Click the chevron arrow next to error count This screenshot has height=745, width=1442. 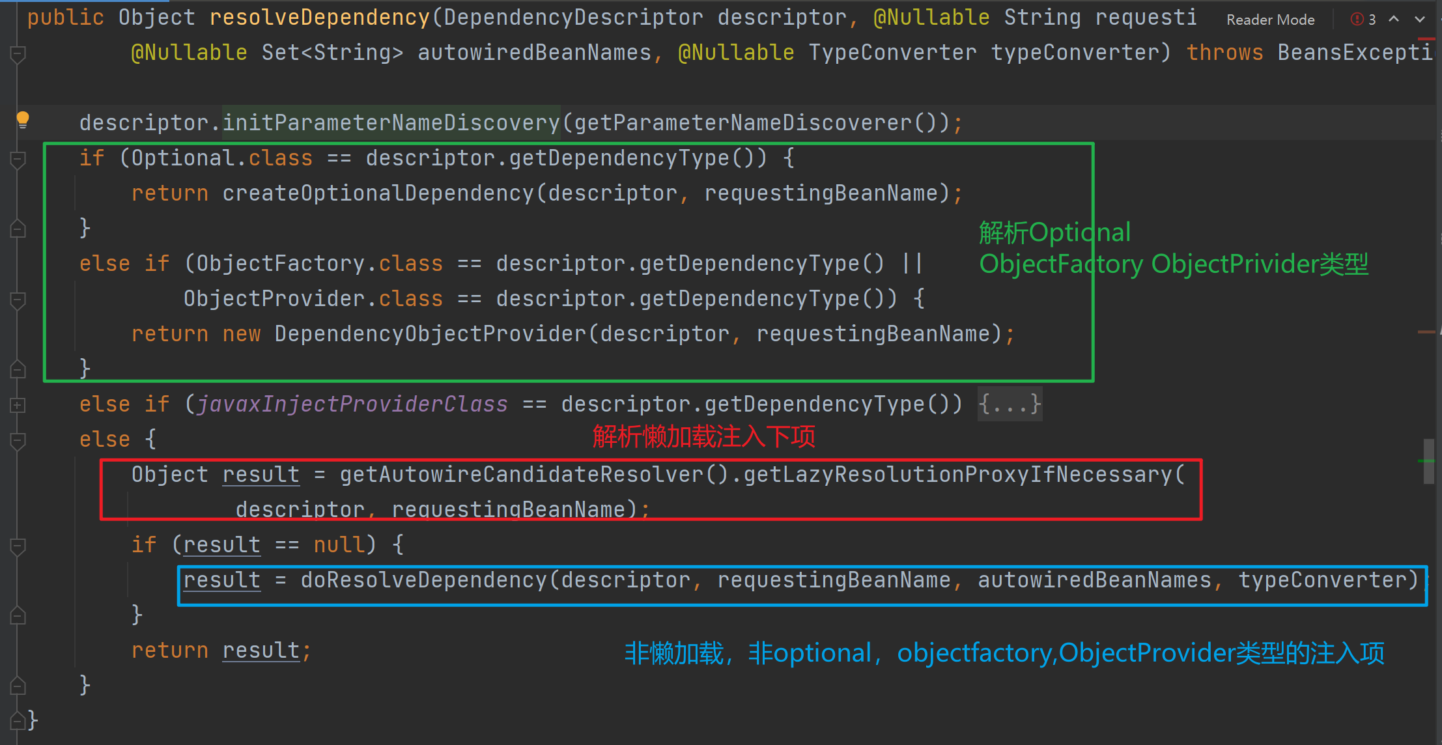pyautogui.click(x=1386, y=14)
